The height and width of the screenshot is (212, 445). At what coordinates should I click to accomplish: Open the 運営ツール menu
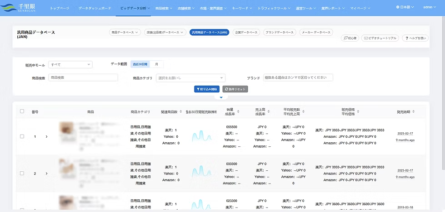tap(306, 8)
